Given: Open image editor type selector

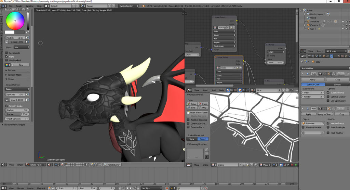Looking at the screenshot, I should (189, 165).
